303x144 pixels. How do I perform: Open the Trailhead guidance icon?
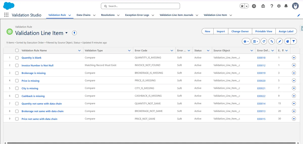pos(263,6)
